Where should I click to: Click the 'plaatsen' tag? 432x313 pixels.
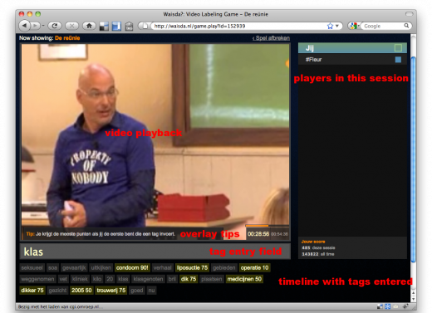tap(212, 279)
